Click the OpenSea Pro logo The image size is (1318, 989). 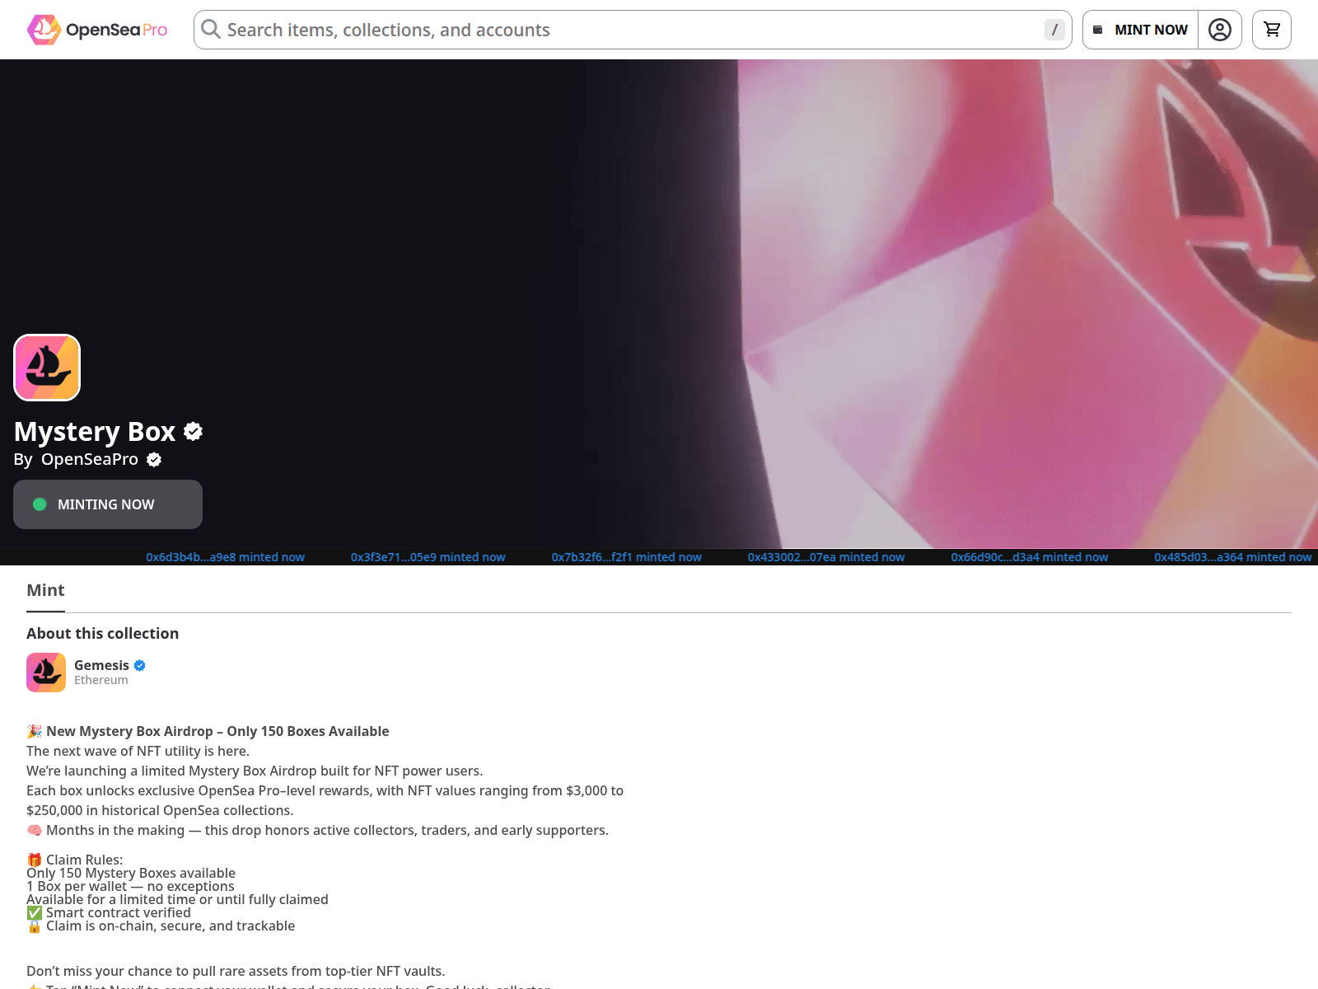(97, 30)
